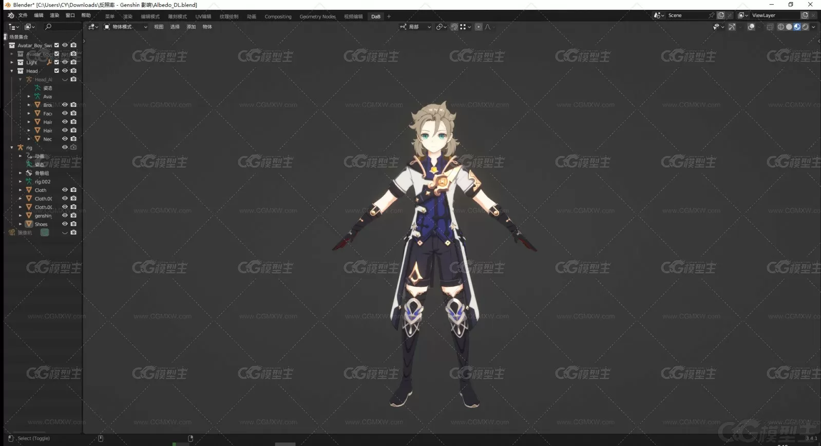
Task: Switch to material preview shading
Action: (x=797, y=27)
